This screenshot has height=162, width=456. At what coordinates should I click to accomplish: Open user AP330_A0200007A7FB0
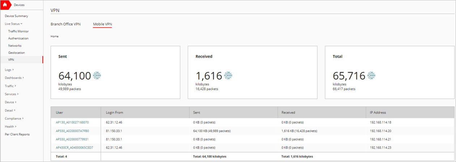(72, 131)
